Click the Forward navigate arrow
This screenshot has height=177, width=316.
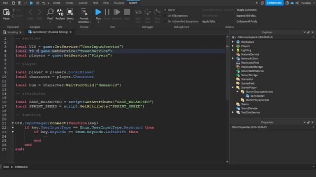pos(39,12)
